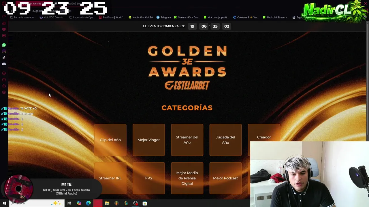Open Instagram in the browser sidebar
Screen dimensions: 369x207
tap(4, 51)
